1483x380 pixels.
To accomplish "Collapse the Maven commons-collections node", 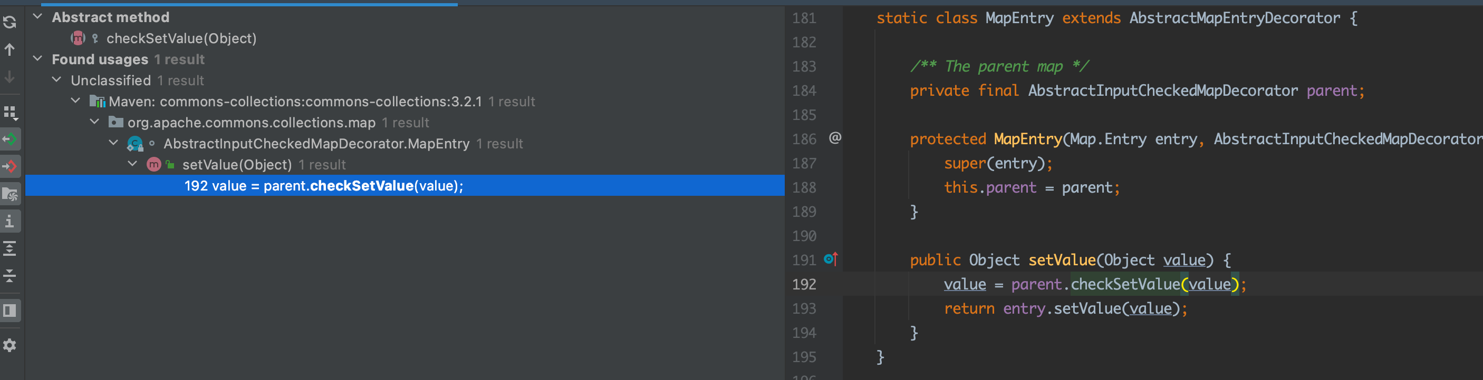I will [x=75, y=101].
